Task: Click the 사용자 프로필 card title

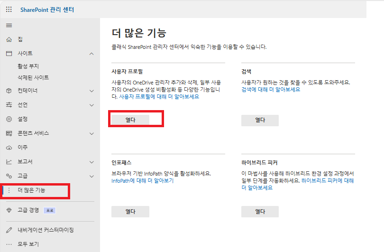Action: click(x=127, y=71)
